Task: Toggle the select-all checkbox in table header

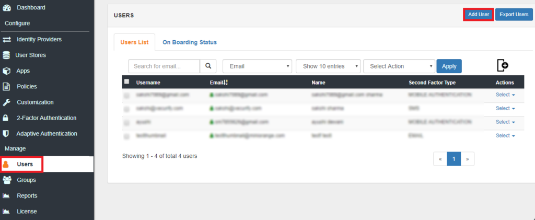Action: click(x=126, y=82)
